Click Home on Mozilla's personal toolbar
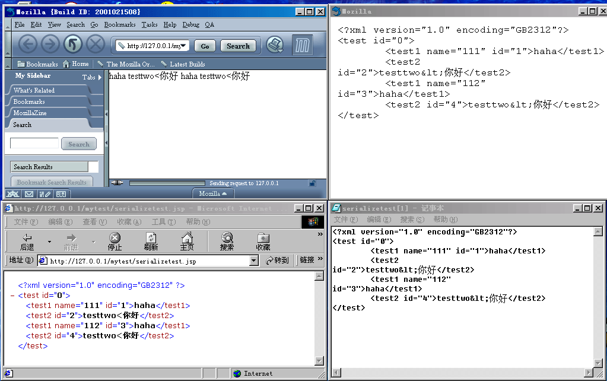 tap(76, 64)
